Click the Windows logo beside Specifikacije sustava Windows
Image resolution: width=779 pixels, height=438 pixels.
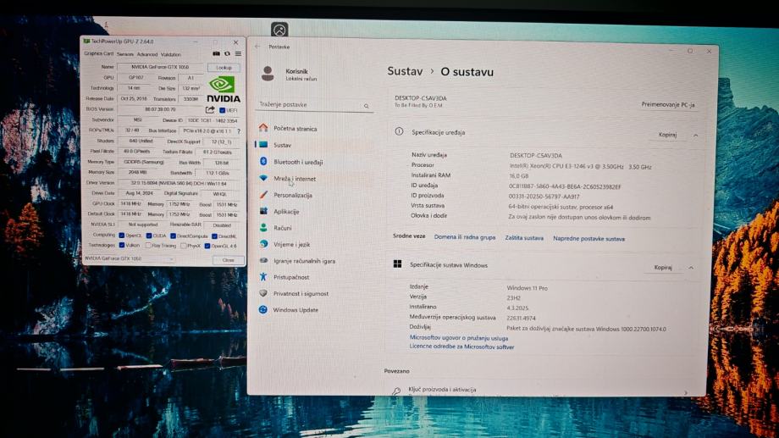(397, 264)
